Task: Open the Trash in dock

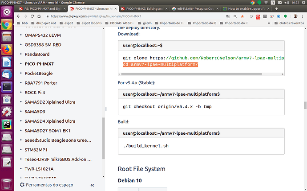Action: coord(7,184)
